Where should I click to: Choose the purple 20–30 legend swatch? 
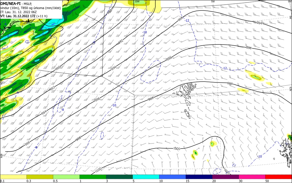[225, 177]
